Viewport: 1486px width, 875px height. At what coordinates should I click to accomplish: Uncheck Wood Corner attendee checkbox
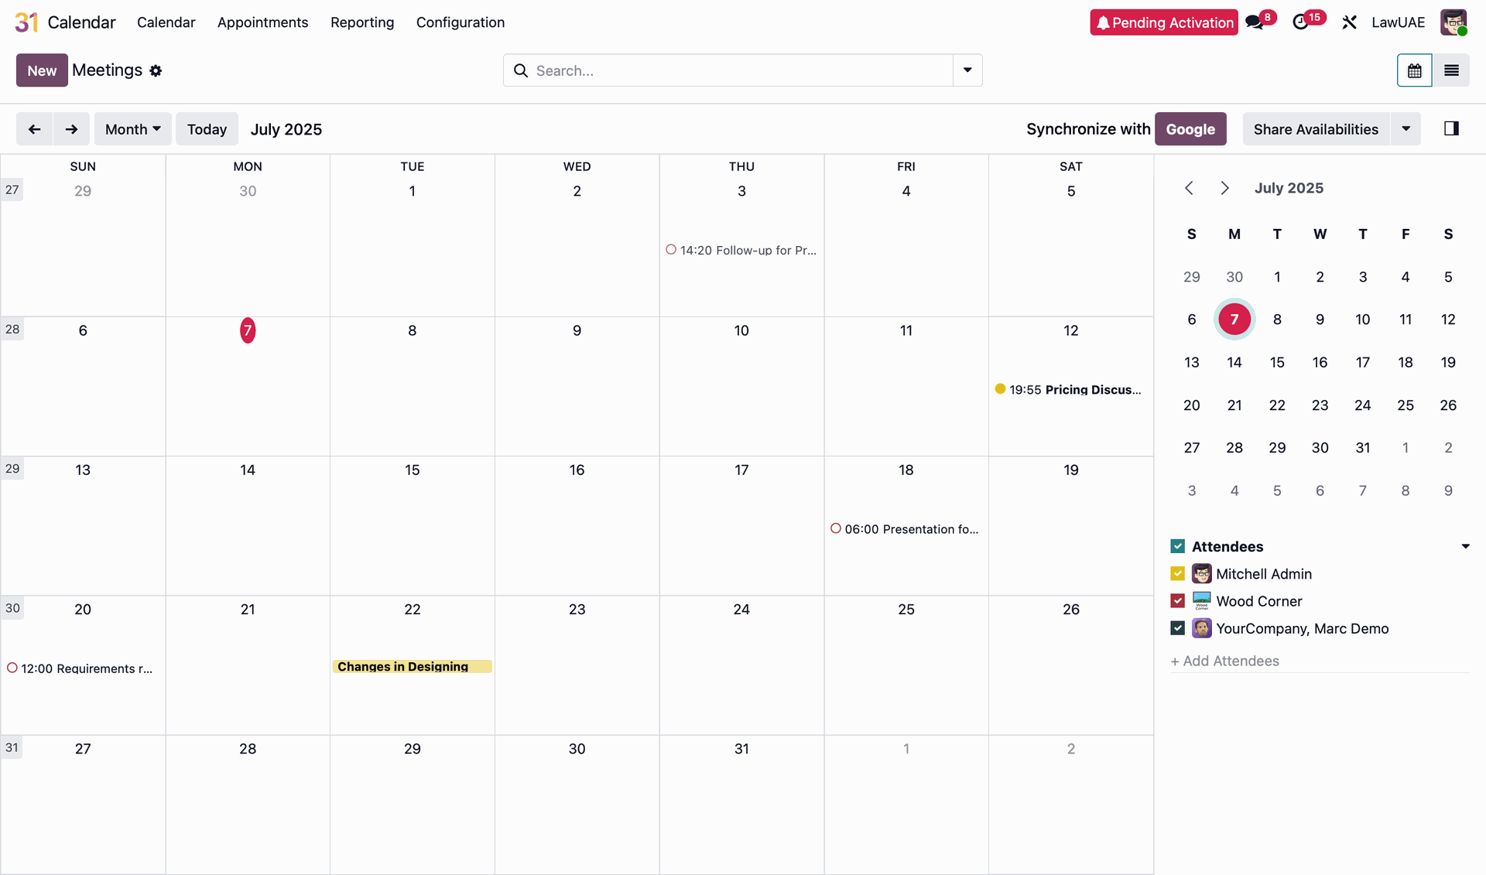[1177, 601]
